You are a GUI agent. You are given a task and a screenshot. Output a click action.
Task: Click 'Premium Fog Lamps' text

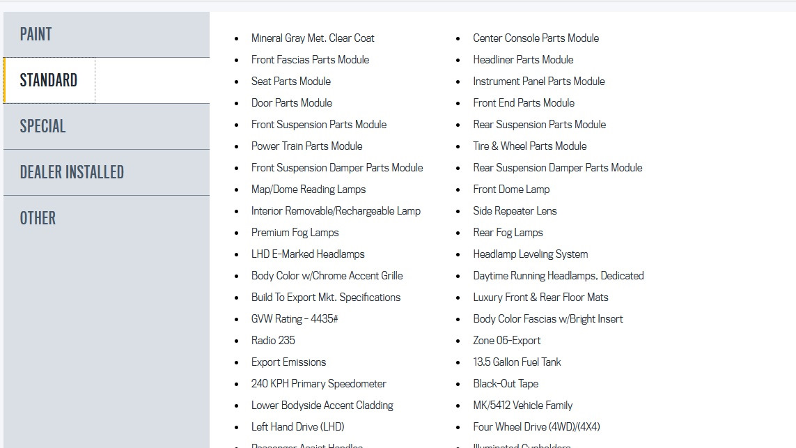295,233
